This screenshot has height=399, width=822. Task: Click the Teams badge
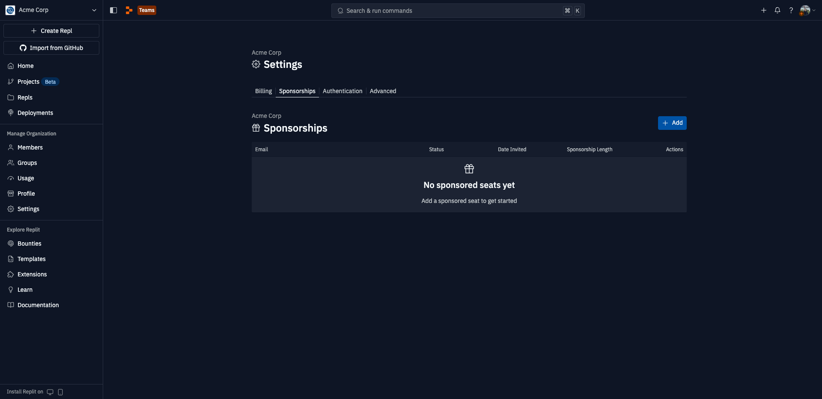coord(147,10)
